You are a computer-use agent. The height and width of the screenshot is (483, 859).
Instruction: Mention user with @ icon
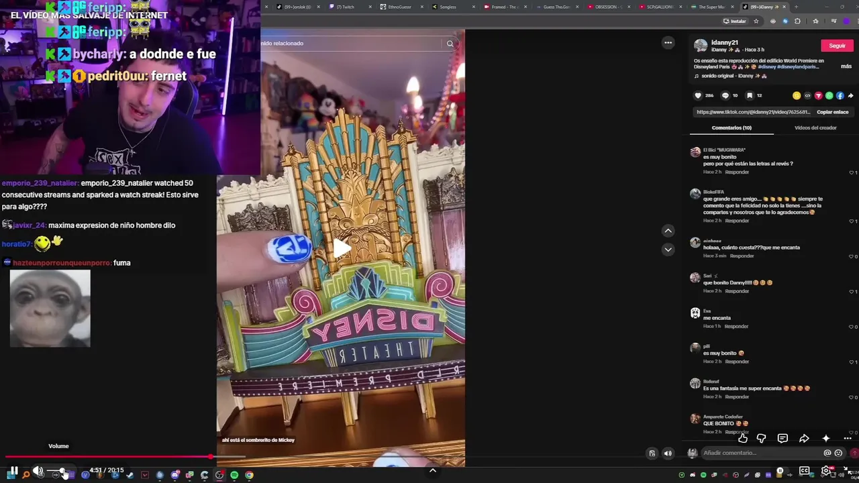click(x=827, y=453)
